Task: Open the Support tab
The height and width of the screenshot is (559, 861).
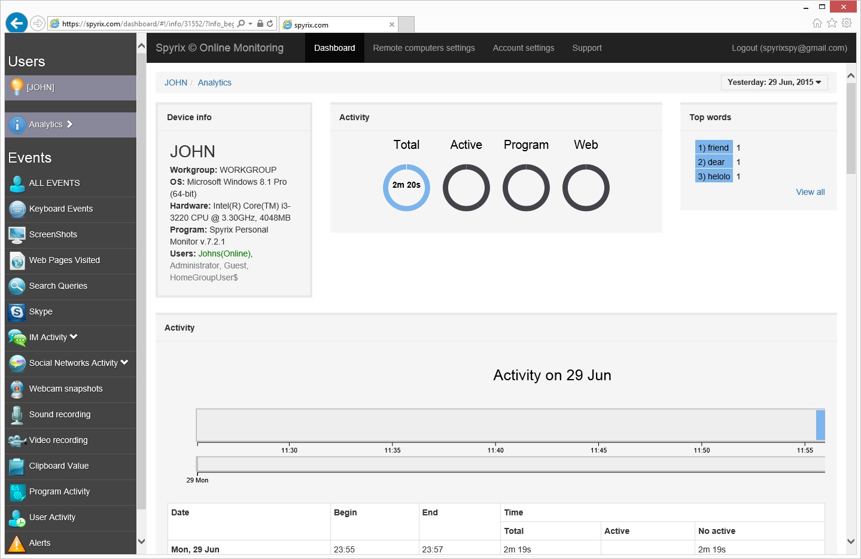Action: click(x=587, y=48)
